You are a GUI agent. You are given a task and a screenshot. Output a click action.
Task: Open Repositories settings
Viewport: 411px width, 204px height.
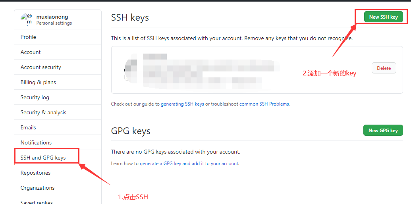tap(58, 173)
